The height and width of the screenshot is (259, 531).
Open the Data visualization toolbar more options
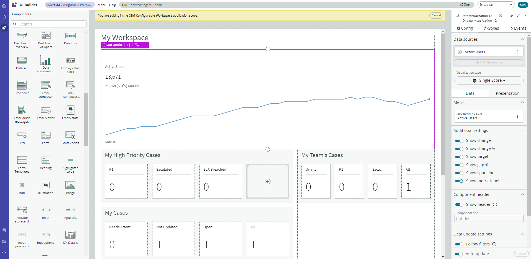[145, 45]
